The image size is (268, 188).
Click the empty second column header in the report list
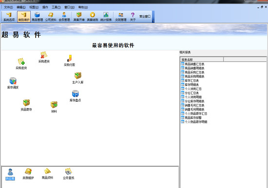(x=245, y=59)
